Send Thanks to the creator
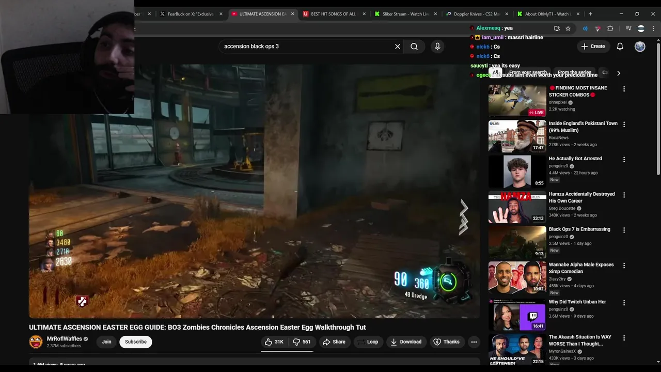Image resolution: width=661 pixels, height=372 pixels. 447,342
